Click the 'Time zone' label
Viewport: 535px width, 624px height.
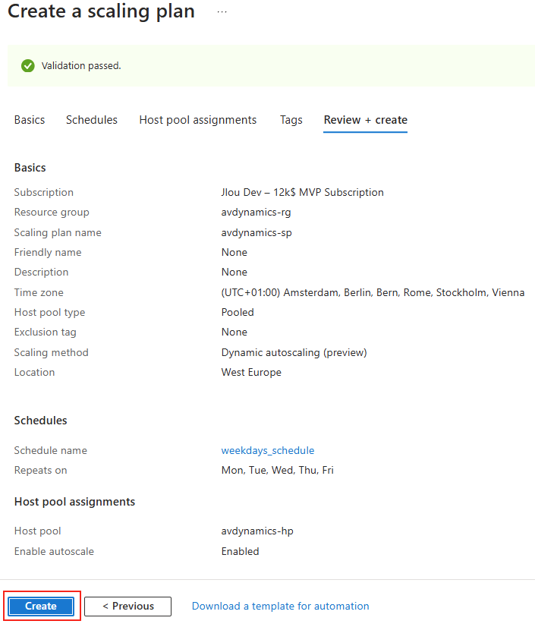click(39, 292)
